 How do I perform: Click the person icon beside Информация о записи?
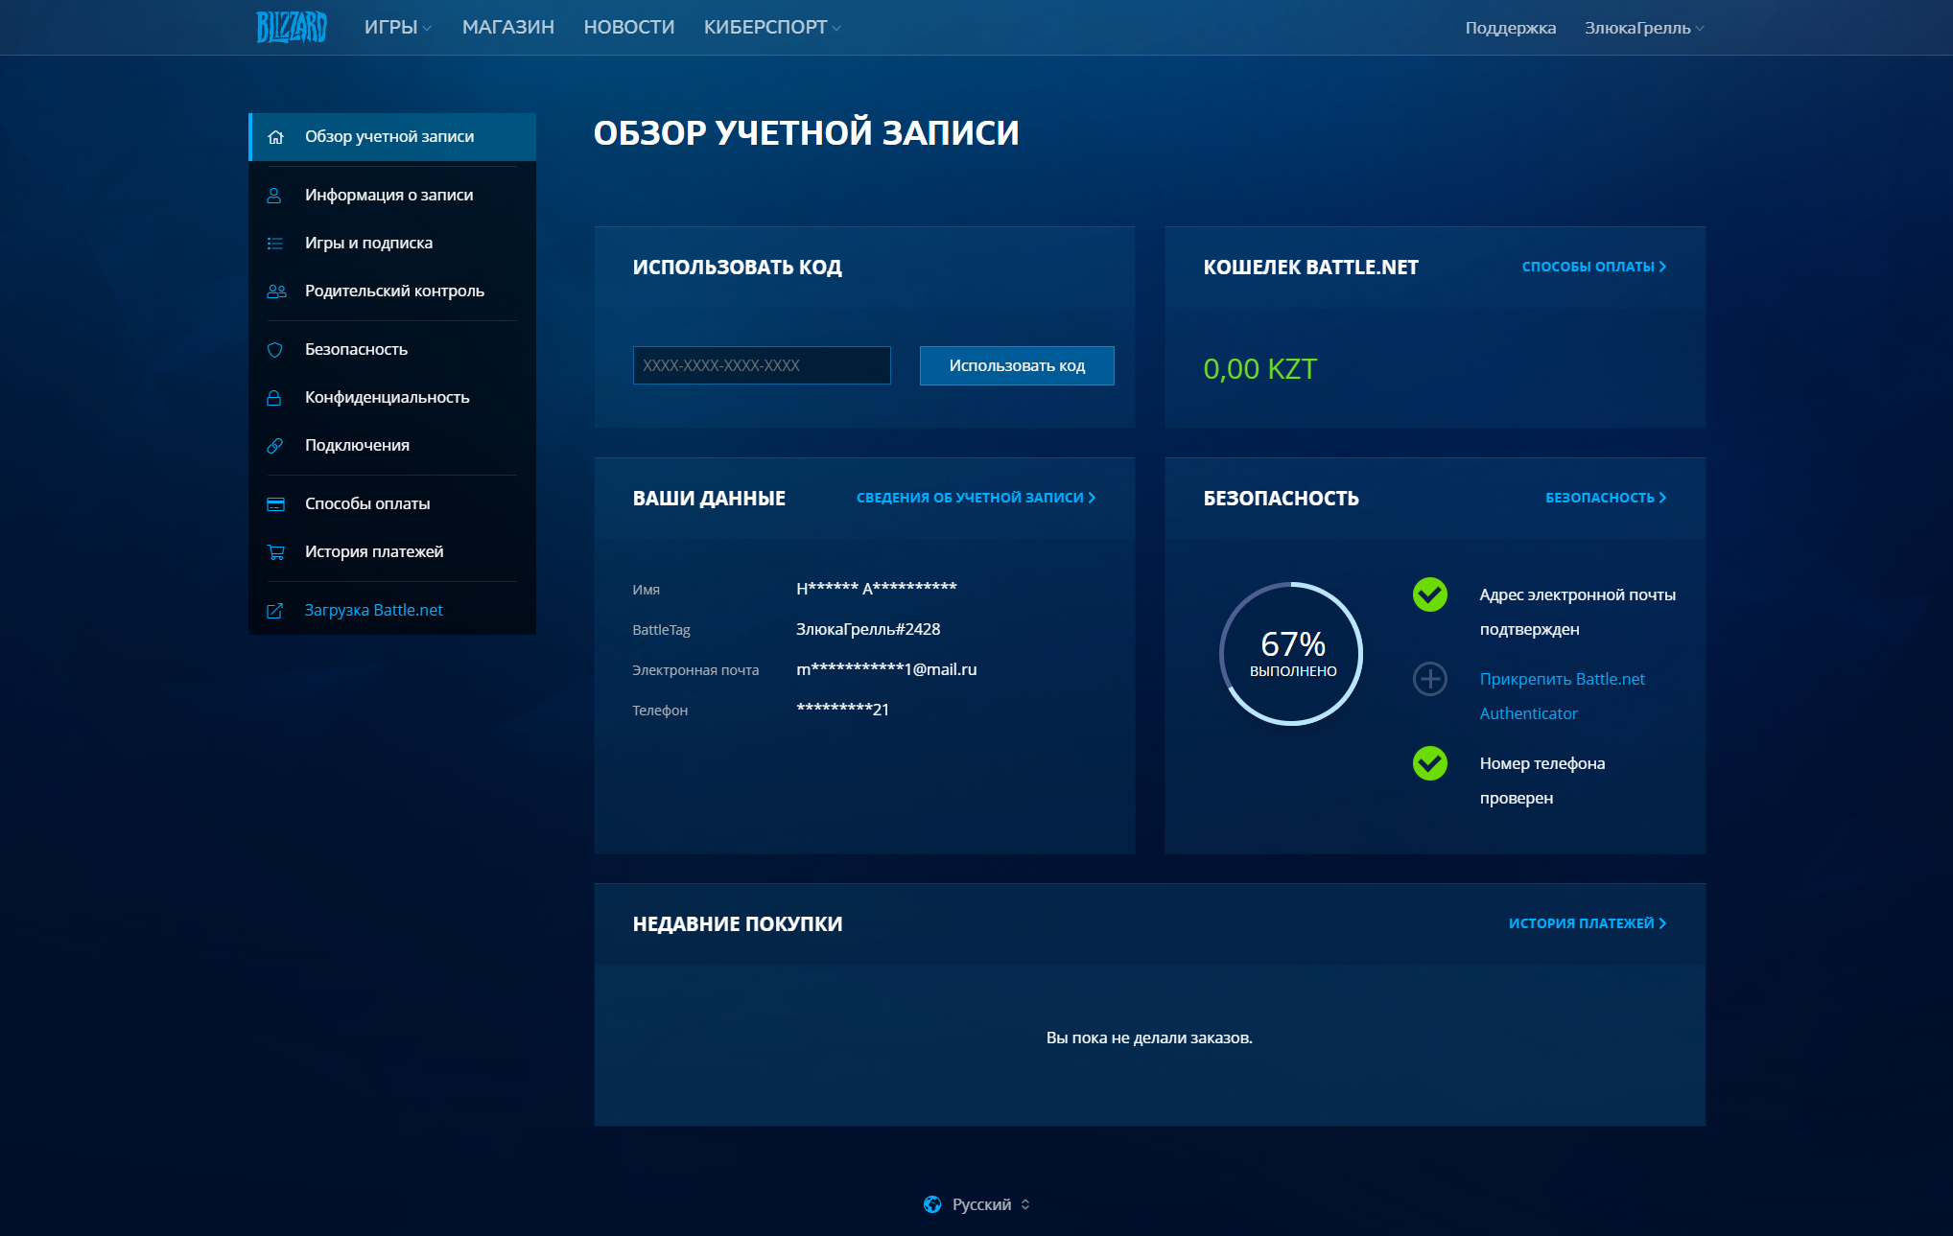pos(274,196)
